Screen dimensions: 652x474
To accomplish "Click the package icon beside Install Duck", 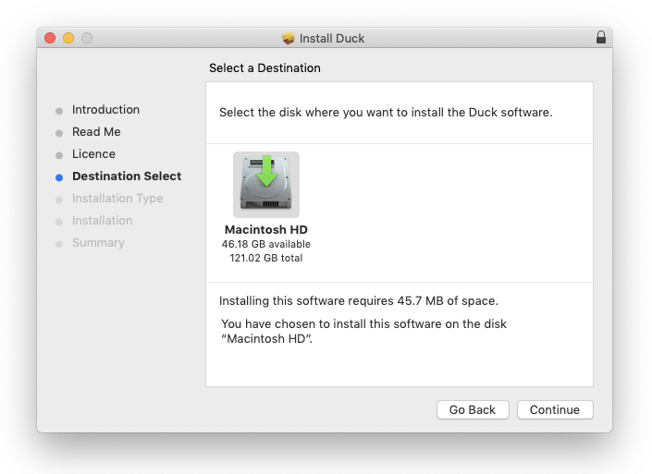I will click(289, 39).
